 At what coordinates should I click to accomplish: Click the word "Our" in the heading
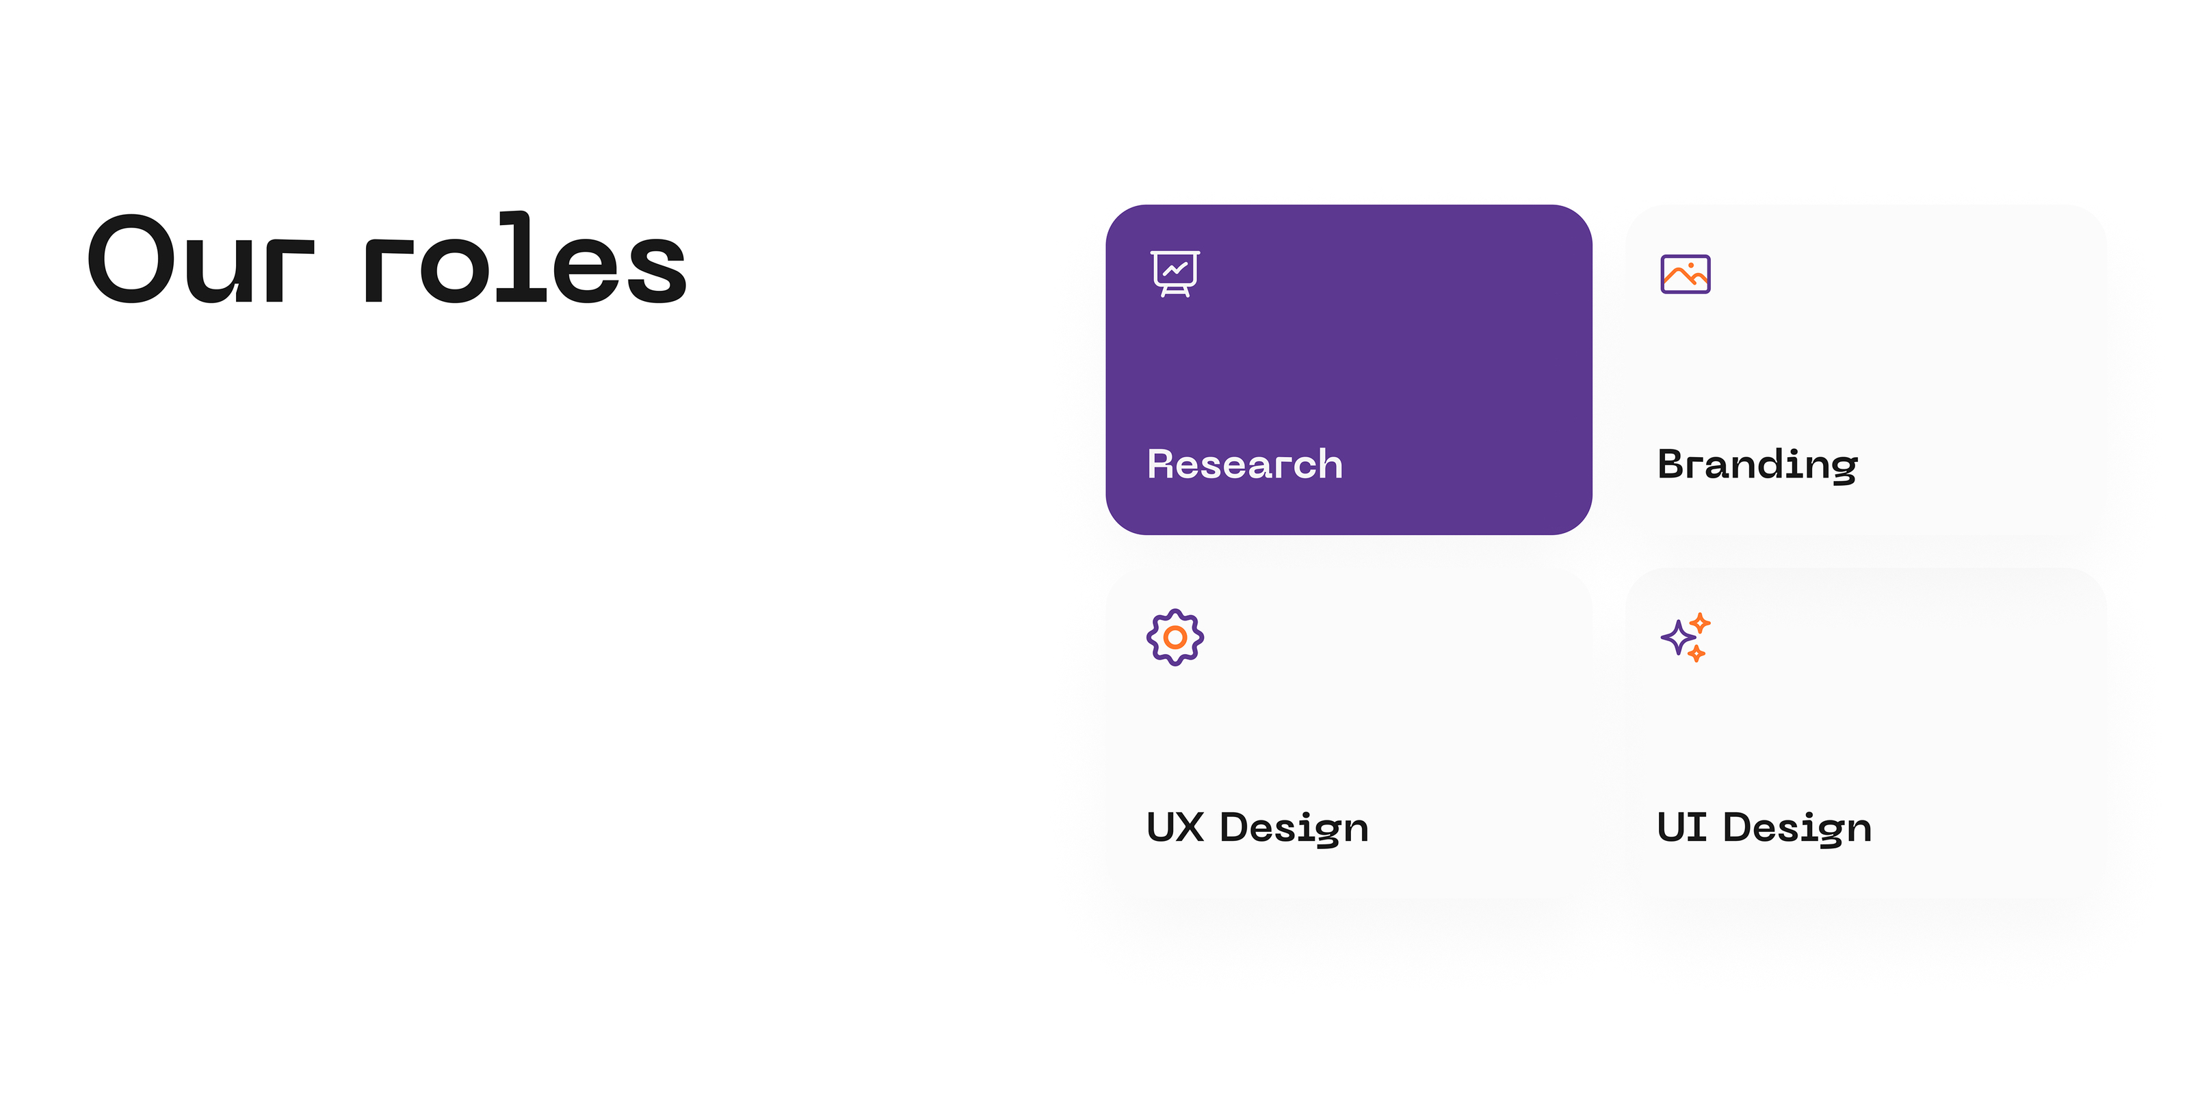point(200,259)
